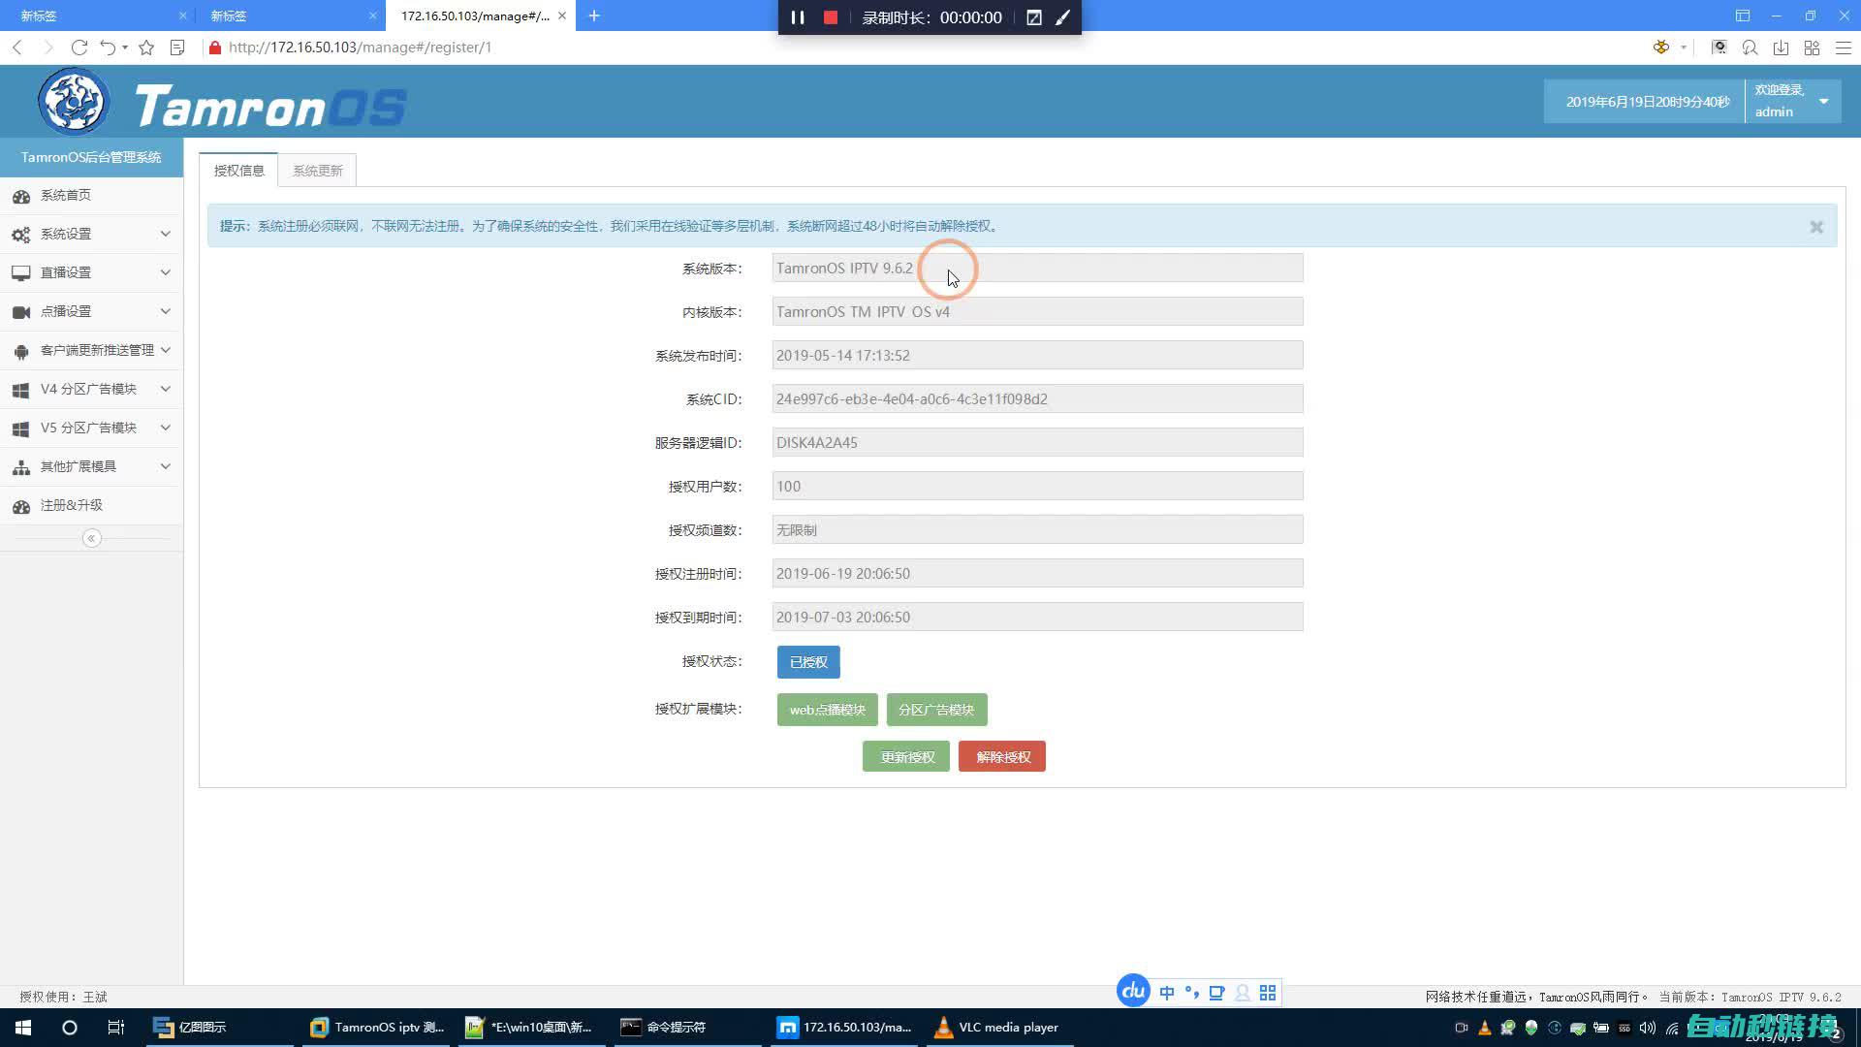Switch to 系统更新 tab

[x=317, y=170]
